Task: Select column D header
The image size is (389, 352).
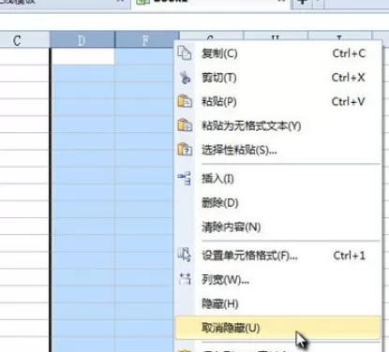Action: (82, 39)
